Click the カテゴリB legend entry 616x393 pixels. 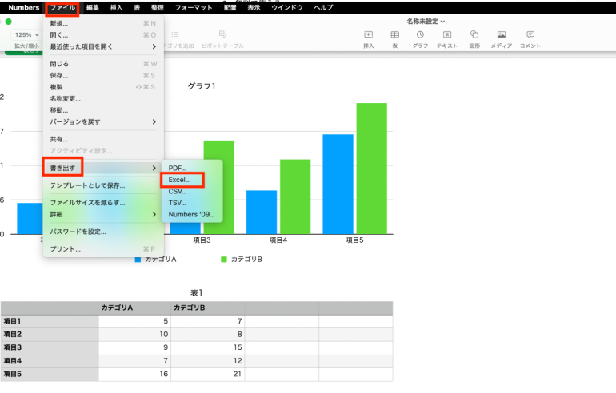click(242, 260)
